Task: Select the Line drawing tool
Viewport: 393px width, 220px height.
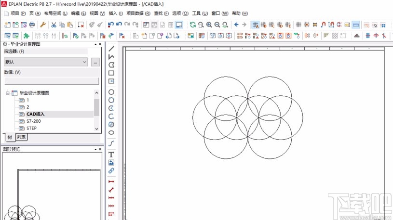Action: 111,49
